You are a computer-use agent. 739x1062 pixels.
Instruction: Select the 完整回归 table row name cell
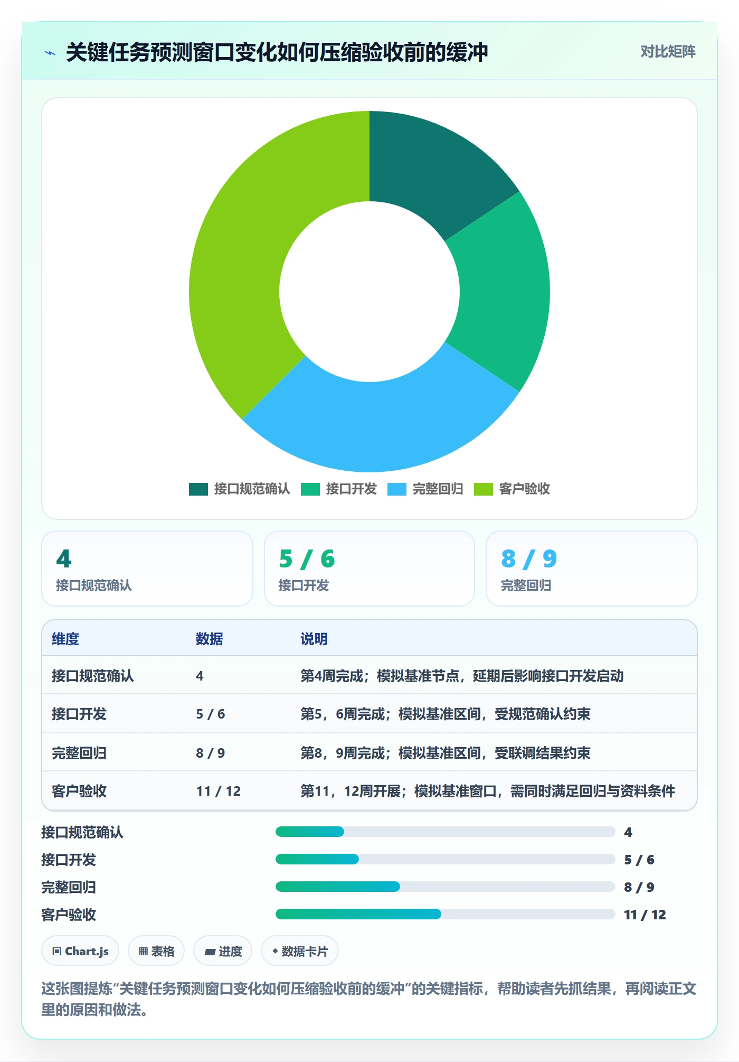coord(79,752)
